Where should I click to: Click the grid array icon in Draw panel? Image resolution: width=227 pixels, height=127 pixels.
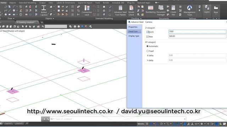[x=21, y=7]
